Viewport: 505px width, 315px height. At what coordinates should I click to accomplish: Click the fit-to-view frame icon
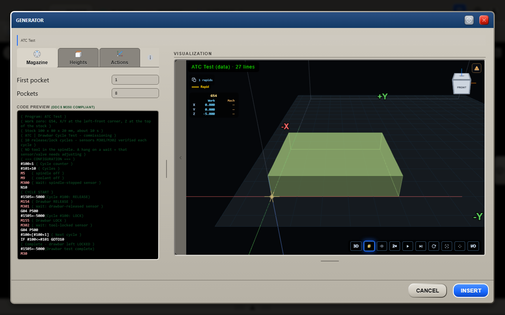447,246
